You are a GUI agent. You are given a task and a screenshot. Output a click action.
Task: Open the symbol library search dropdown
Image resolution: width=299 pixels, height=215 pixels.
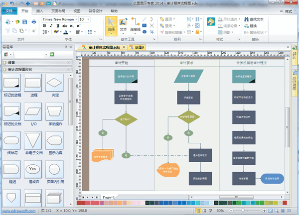[46, 54]
